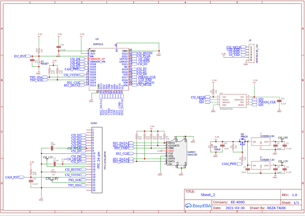Select resistor R4 1k

[53, 172]
